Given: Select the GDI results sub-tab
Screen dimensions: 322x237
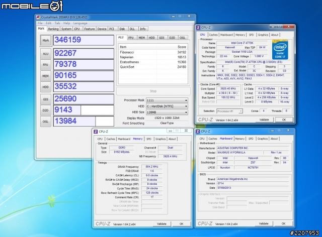Looking at the screenshot, I should point(162,38).
